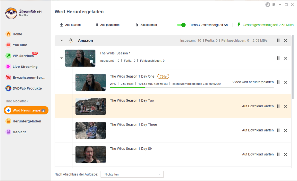
Task: Click the Live Streaming camera icon
Action: [8, 67]
